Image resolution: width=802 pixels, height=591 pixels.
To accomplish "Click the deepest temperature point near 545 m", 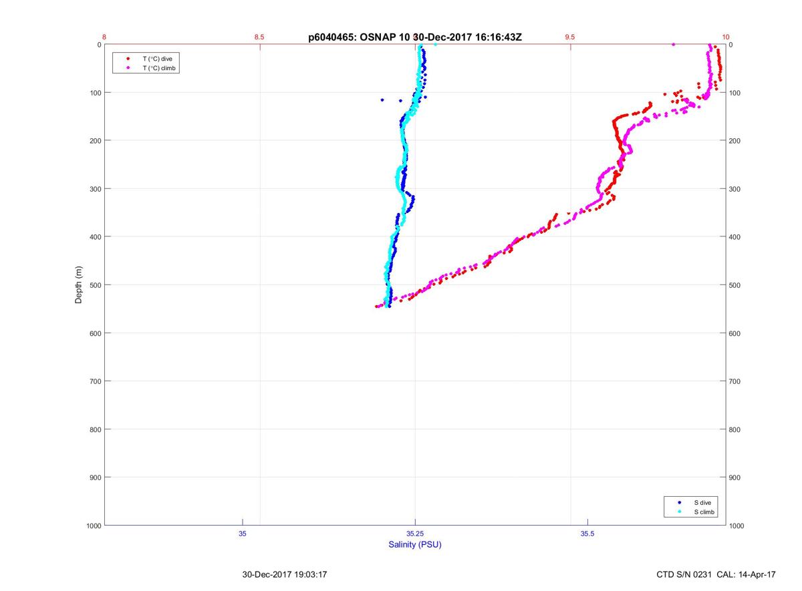I will pos(377,307).
